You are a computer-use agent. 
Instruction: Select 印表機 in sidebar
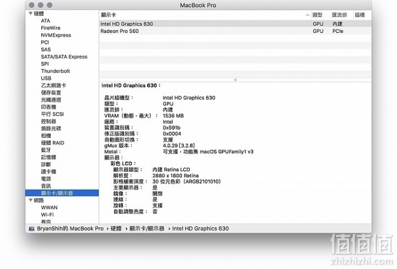[48, 107]
